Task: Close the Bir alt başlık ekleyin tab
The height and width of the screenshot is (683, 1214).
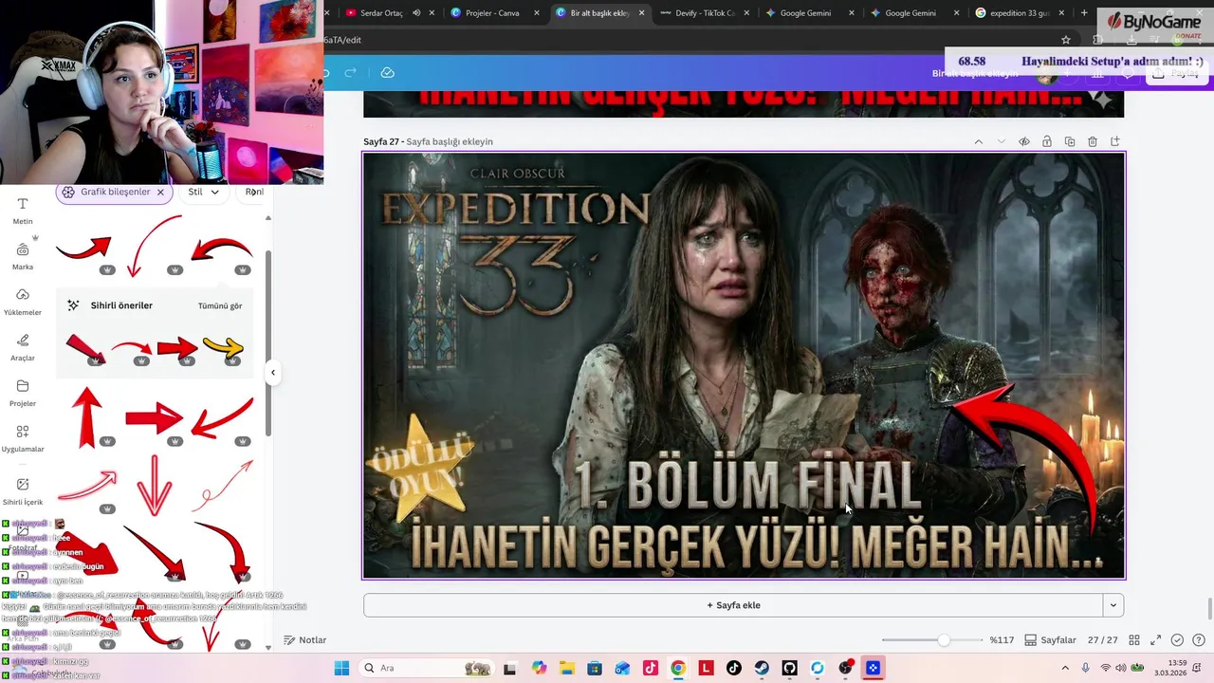Action: (642, 13)
